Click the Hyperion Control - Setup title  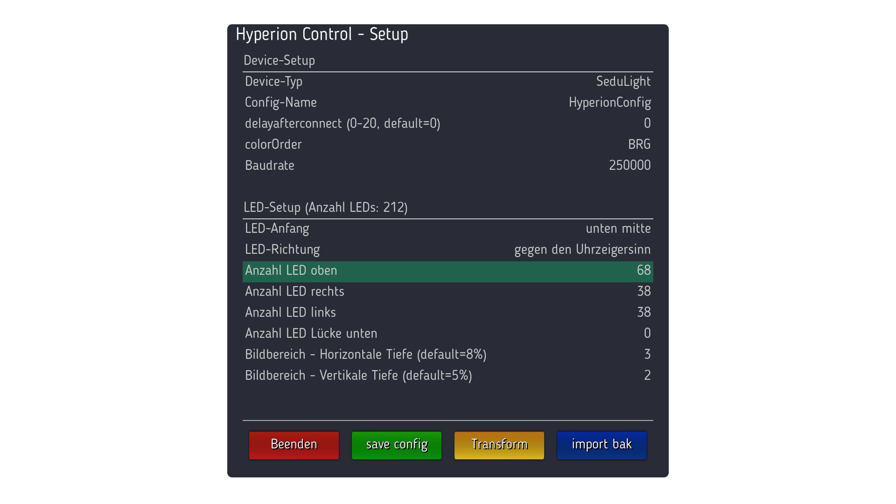click(322, 35)
